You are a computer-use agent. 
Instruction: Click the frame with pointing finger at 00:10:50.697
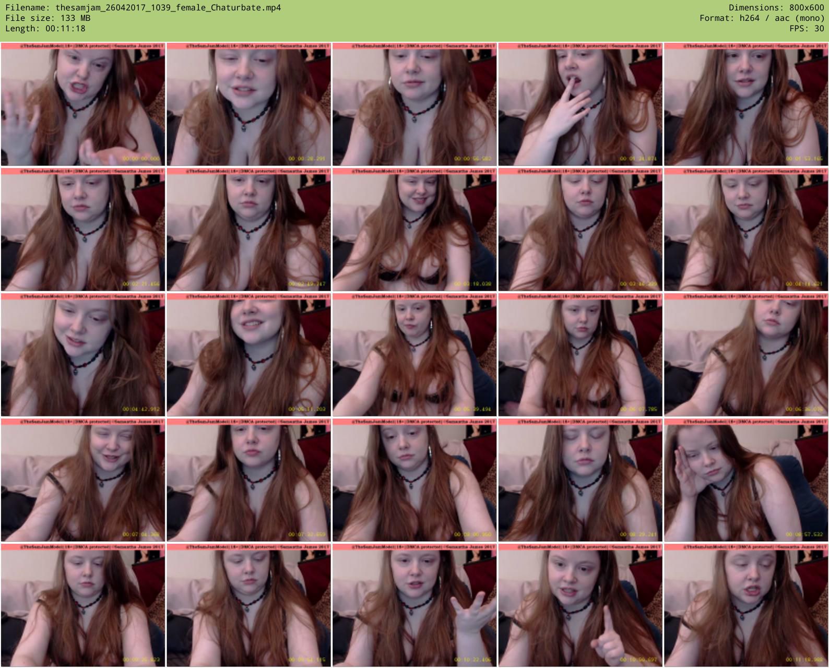click(580, 605)
